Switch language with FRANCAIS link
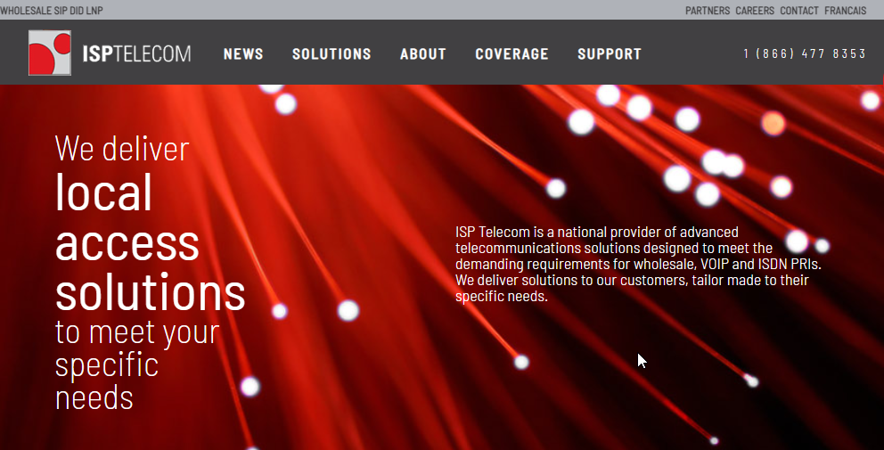The height and width of the screenshot is (450, 884). tap(845, 10)
